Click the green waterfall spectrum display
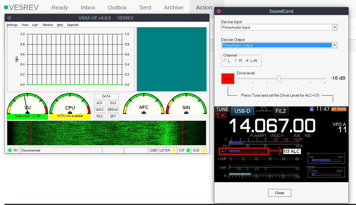Screen dimensions: 356x205 click(x=106, y=133)
